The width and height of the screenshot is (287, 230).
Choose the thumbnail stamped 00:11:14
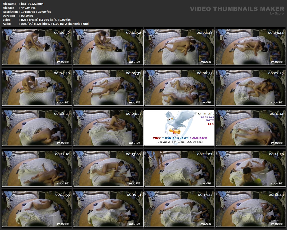pos(250,128)
